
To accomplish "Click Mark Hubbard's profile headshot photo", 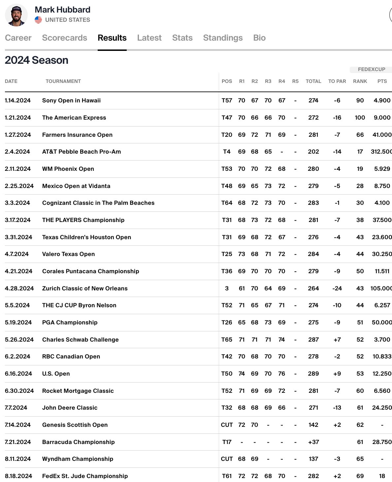I will (16, 15).
